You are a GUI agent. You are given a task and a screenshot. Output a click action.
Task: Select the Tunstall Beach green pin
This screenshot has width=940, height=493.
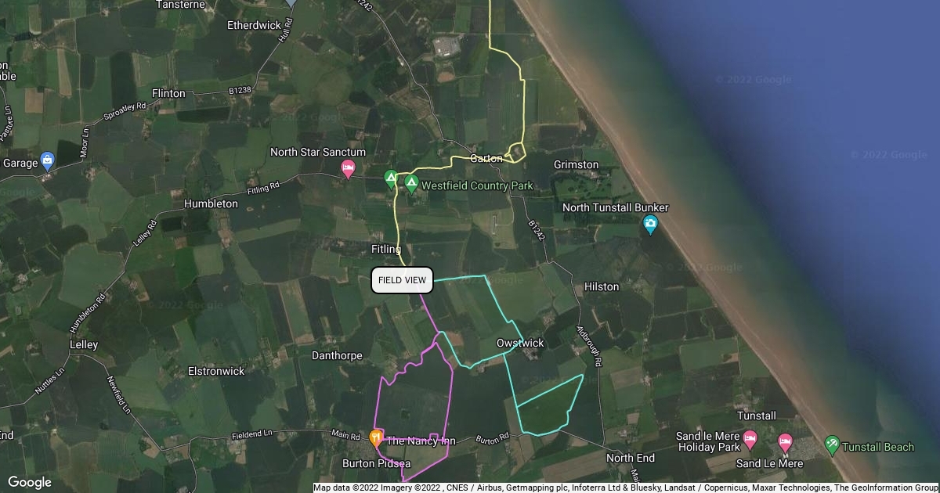click(x=833, y=446)
